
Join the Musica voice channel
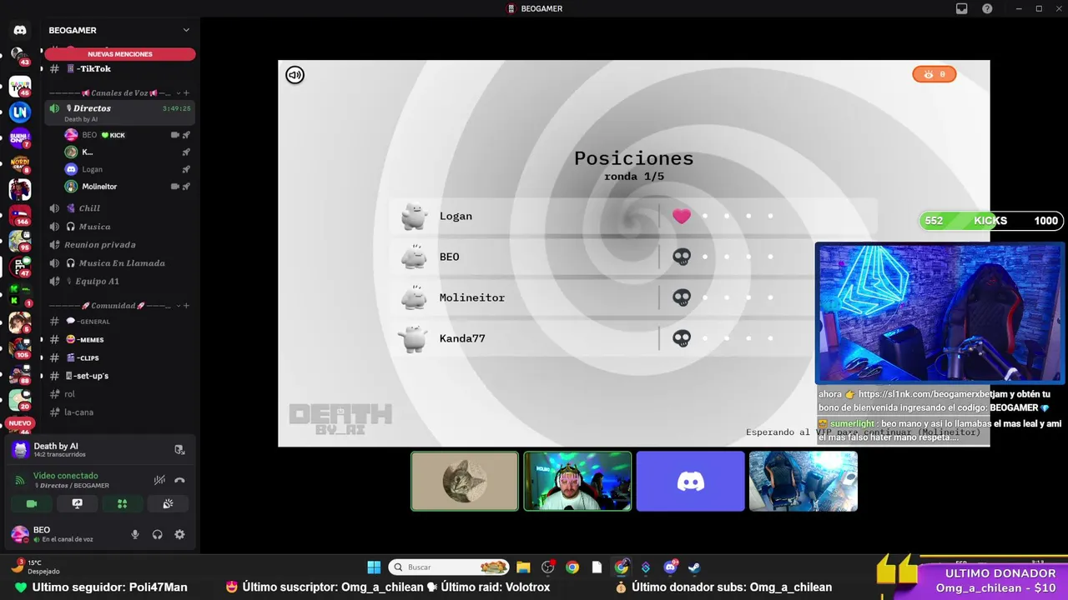(x=120, y=227)
